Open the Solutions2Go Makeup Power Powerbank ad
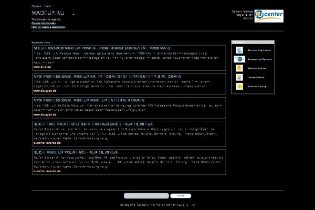Image resolution: width=315 pixels, height=210 pixels. pyautogui.click(x=102, y=48)
